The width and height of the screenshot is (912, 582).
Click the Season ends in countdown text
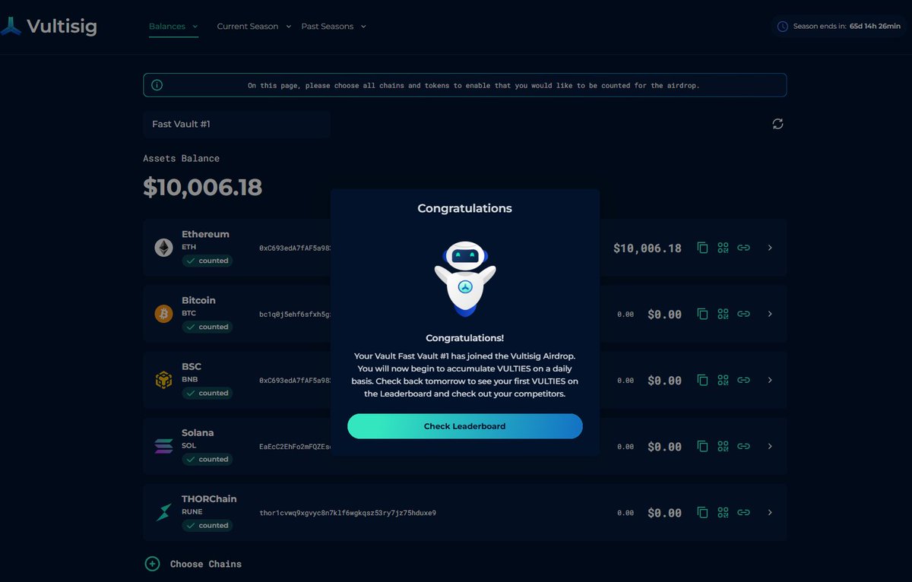pos(847,27)
